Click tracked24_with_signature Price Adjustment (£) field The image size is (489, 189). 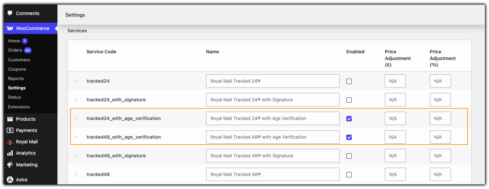(x=395, y=100)
